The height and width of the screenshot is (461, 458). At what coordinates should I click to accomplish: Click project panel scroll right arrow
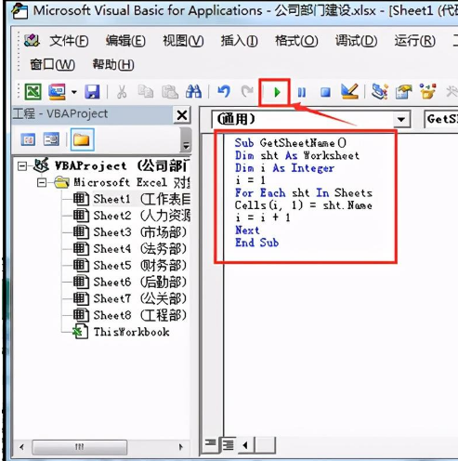point(181,447)
